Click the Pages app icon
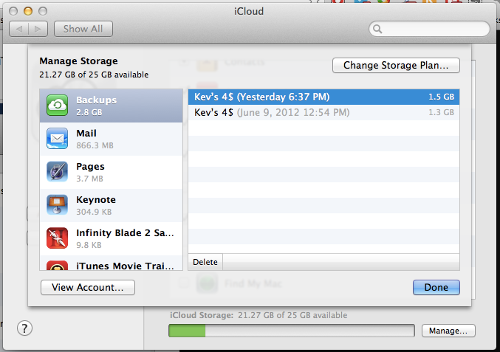This screenshot has height=352, width=500. pos(57,171)
